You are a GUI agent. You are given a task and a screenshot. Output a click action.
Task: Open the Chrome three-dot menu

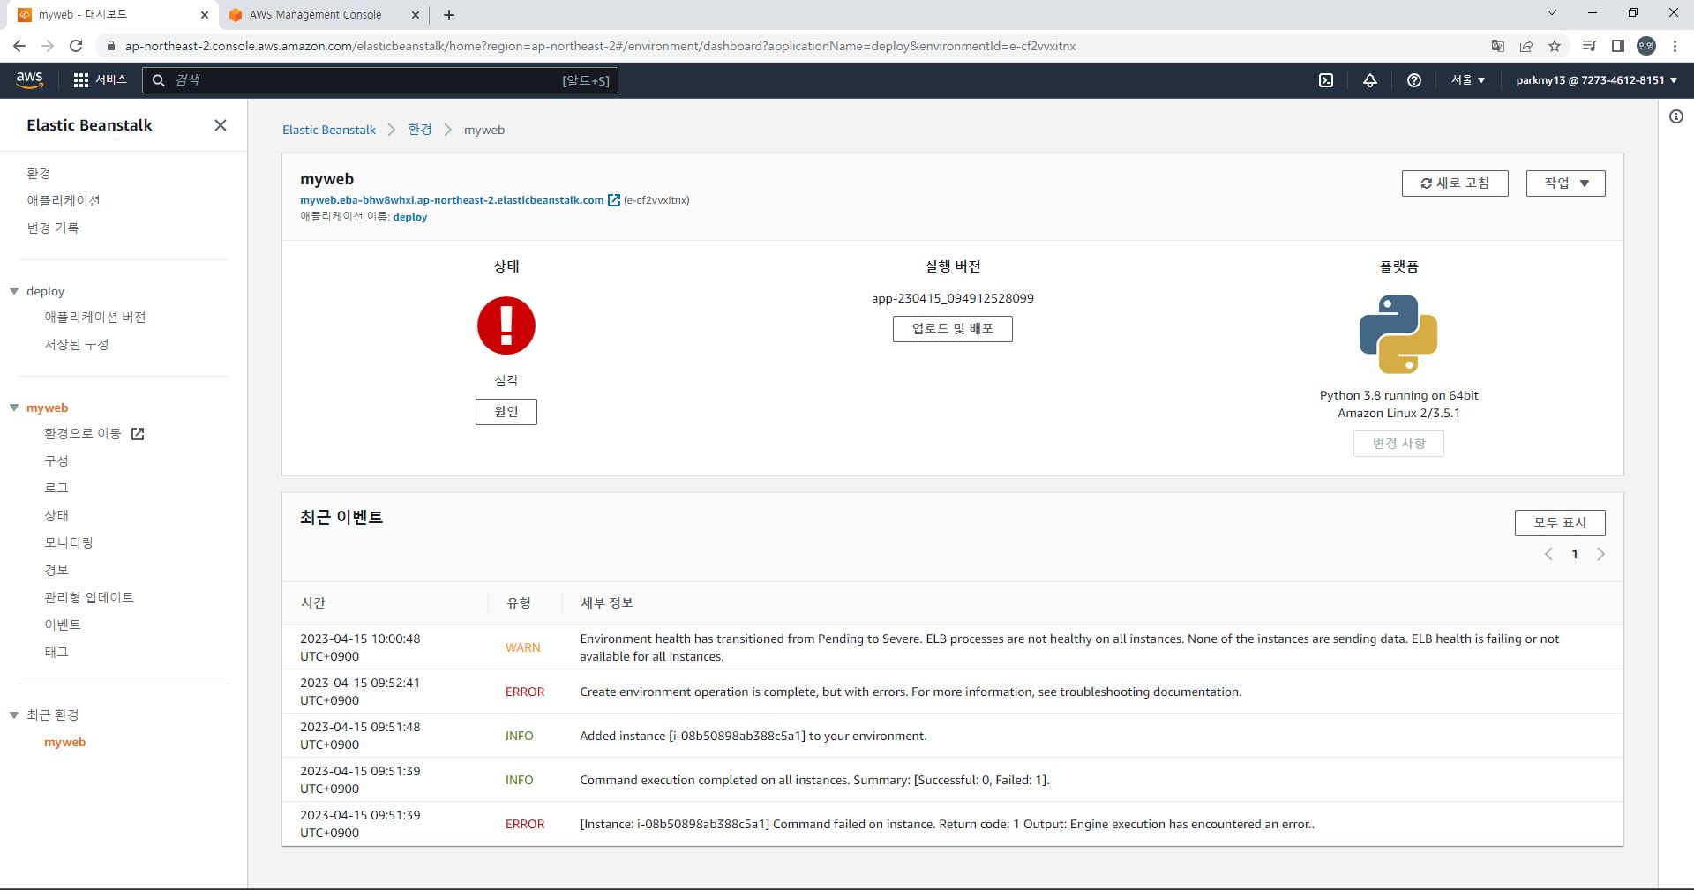1675,46
